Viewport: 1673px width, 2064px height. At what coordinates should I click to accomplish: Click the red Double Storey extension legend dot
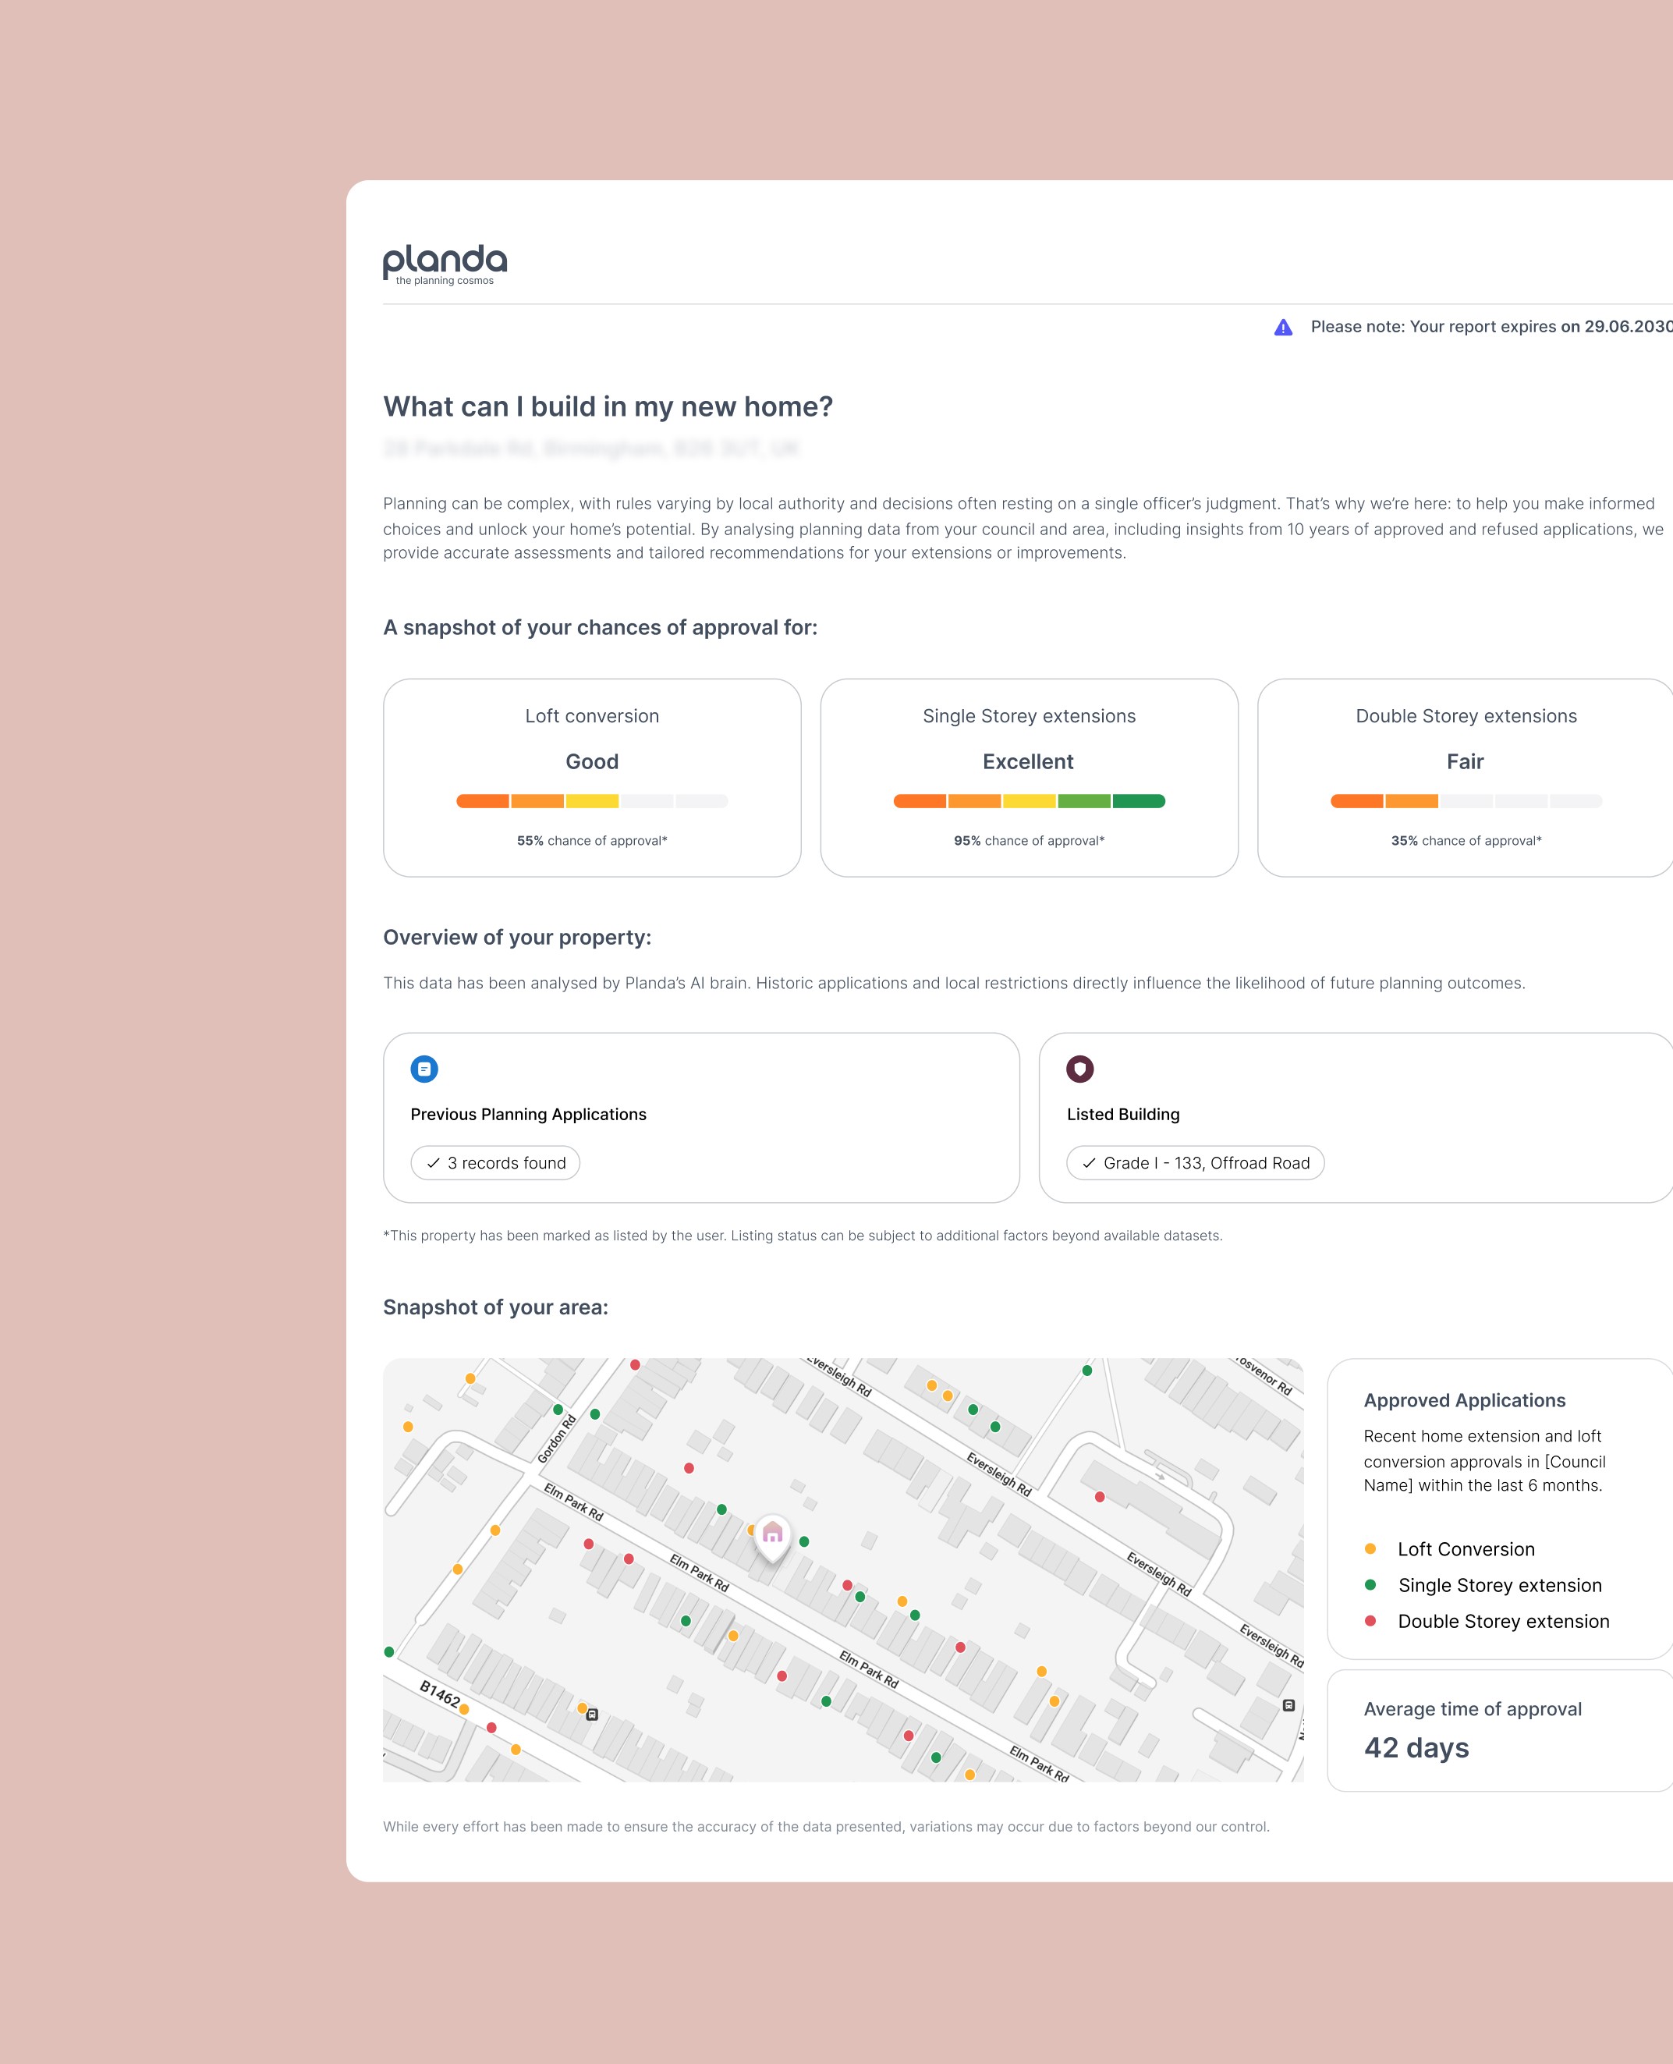tap(1370, 1621)
